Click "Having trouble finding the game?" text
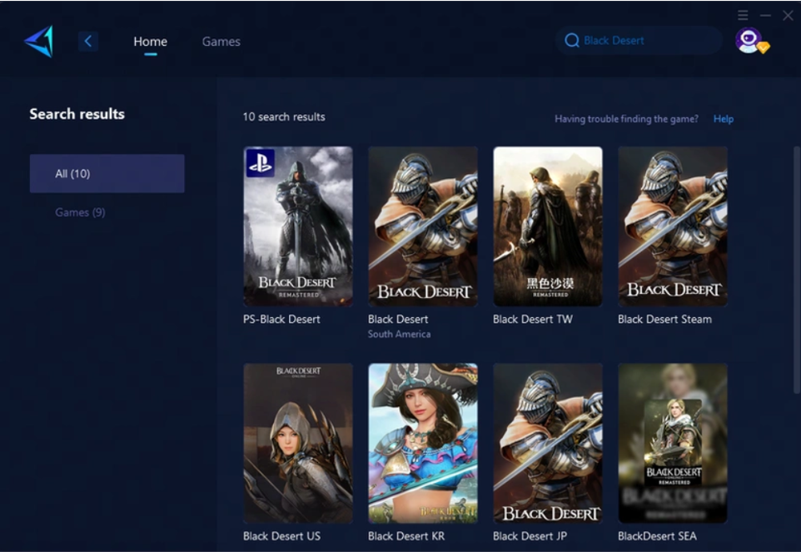Screen dimensions: 801x552 click(626, 119)
